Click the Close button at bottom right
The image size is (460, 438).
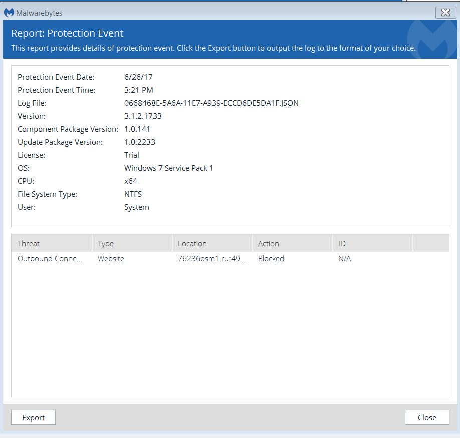click(x=426, y=417)
